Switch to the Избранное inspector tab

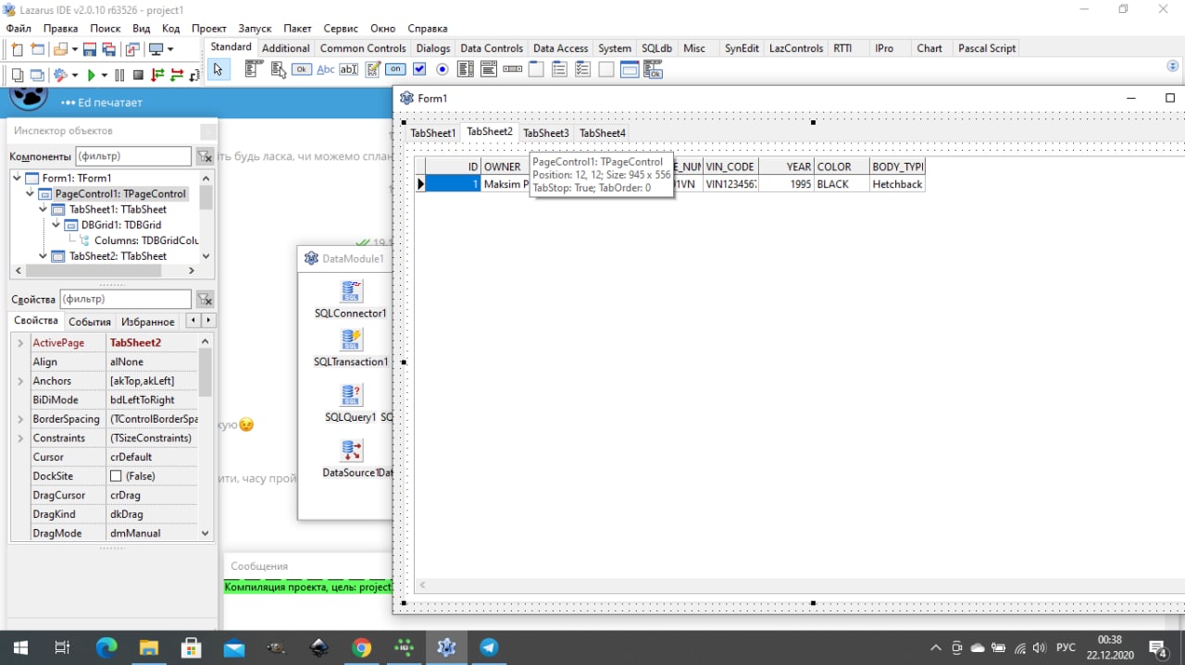148,322
